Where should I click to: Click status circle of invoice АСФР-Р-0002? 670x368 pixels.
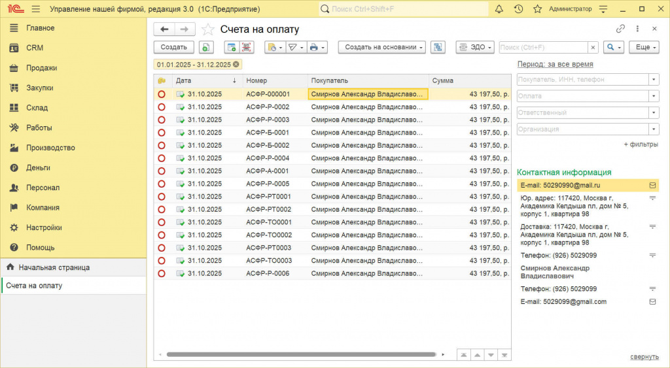162,107
